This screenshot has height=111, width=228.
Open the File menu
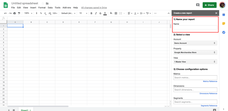coord(13,8)
